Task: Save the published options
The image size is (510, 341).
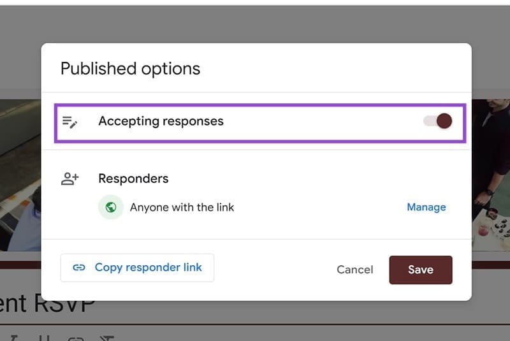Action: tap(420, 270)
